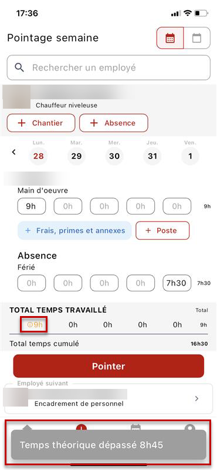The width and height of the screenshot is (217, 470).
Task: Click the Rechercher un employé search field
Action: [108, 68]
